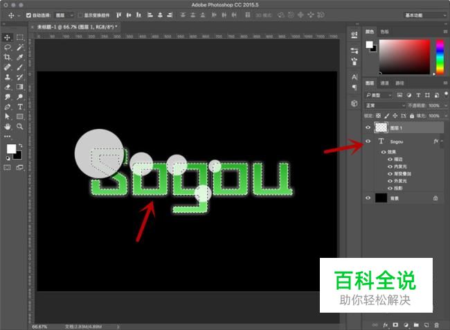The image size is (450, 330).
Task: Open the Edit Toolbar ellipsis
Action: (x=7, y=137)
